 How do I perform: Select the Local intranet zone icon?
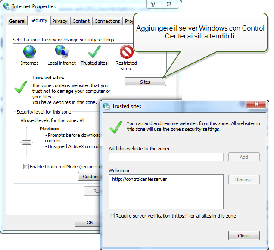[x=62, y=51]
